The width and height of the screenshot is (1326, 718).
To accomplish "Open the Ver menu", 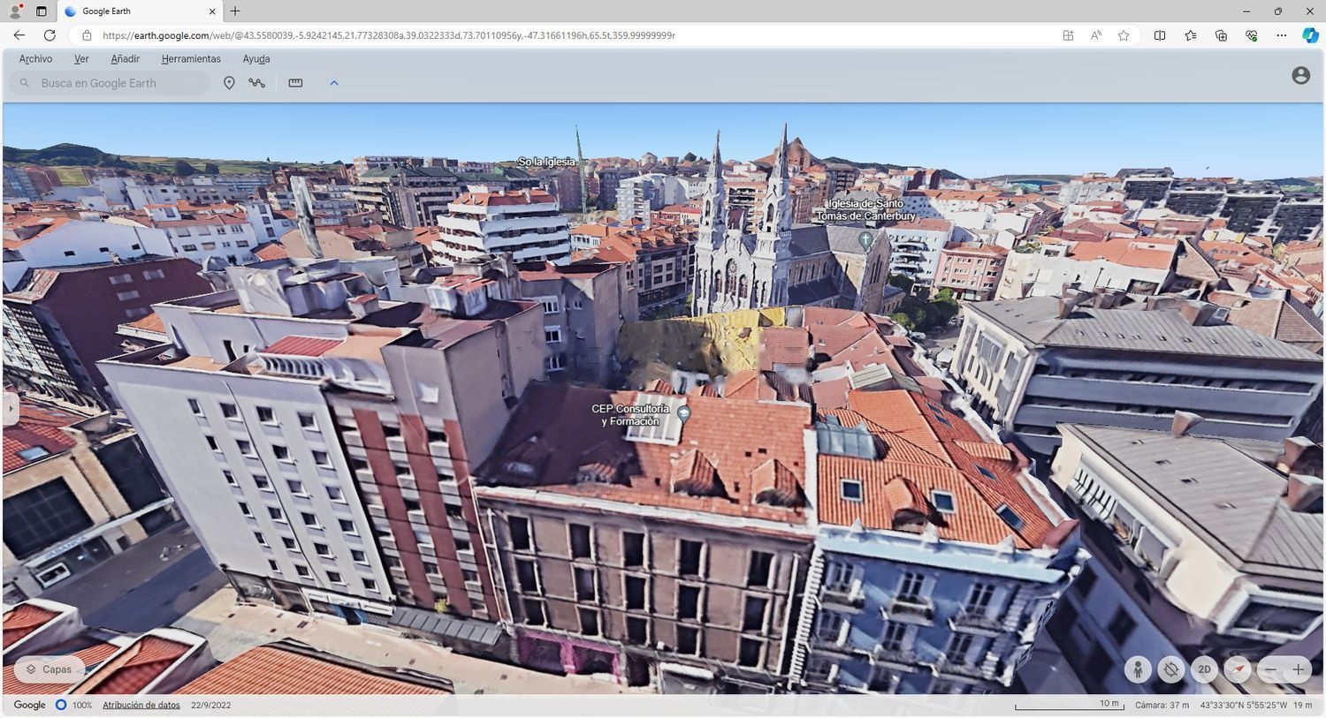I will pyautogui.click(x=81, y=59).
